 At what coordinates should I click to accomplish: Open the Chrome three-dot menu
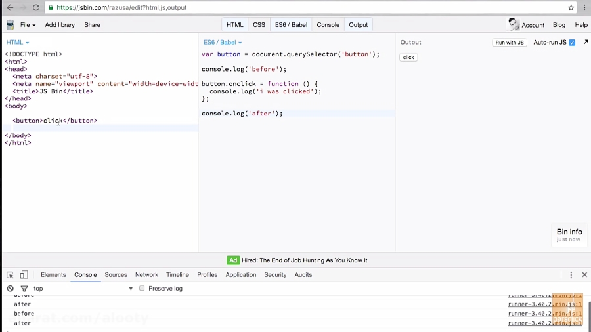point(584,7)
